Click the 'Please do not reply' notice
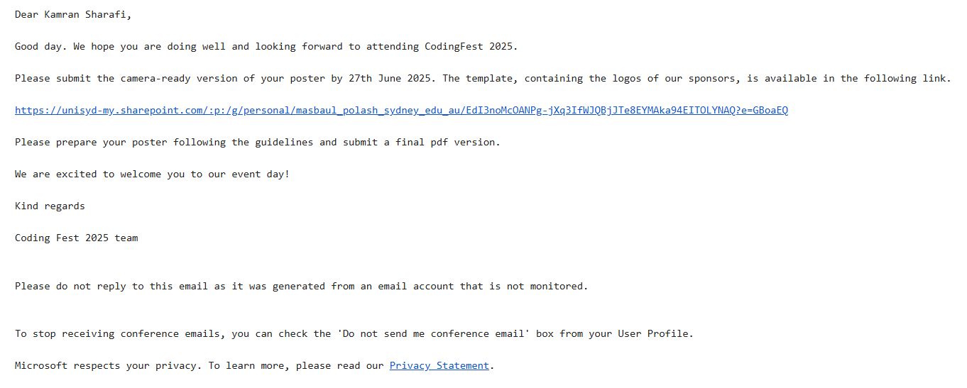The image size is (967, 388). tap(71, 286)
